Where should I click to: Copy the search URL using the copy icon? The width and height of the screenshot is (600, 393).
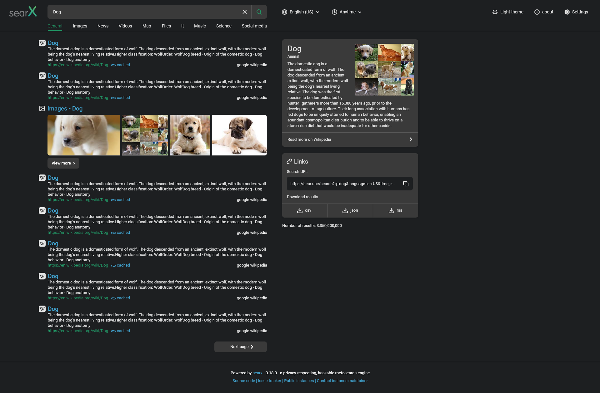(x=405, y=184)
